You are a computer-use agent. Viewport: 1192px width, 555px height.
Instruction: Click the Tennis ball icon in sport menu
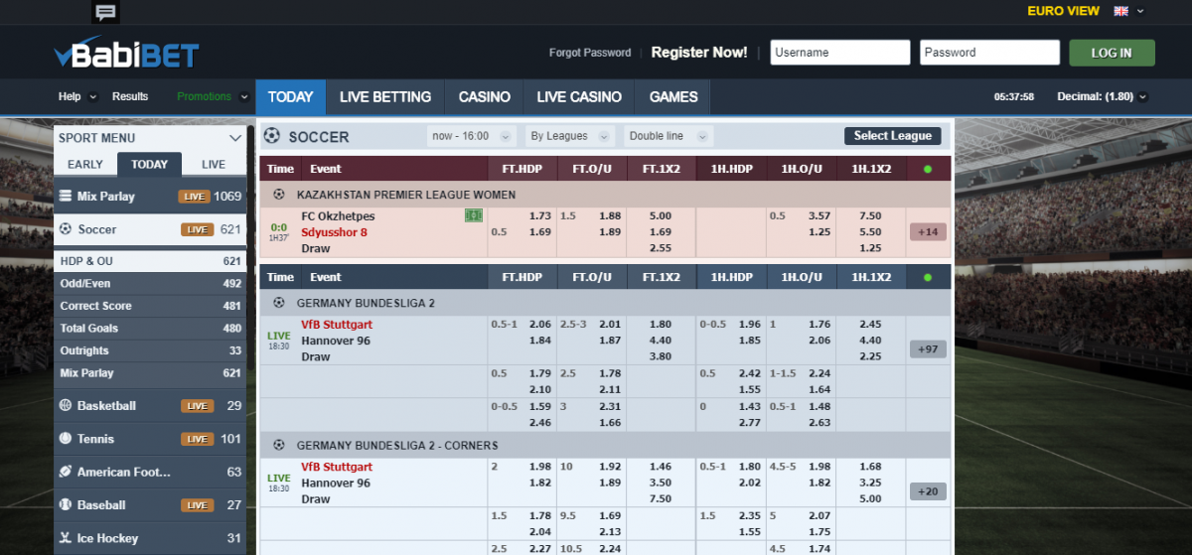pos(66,438)
